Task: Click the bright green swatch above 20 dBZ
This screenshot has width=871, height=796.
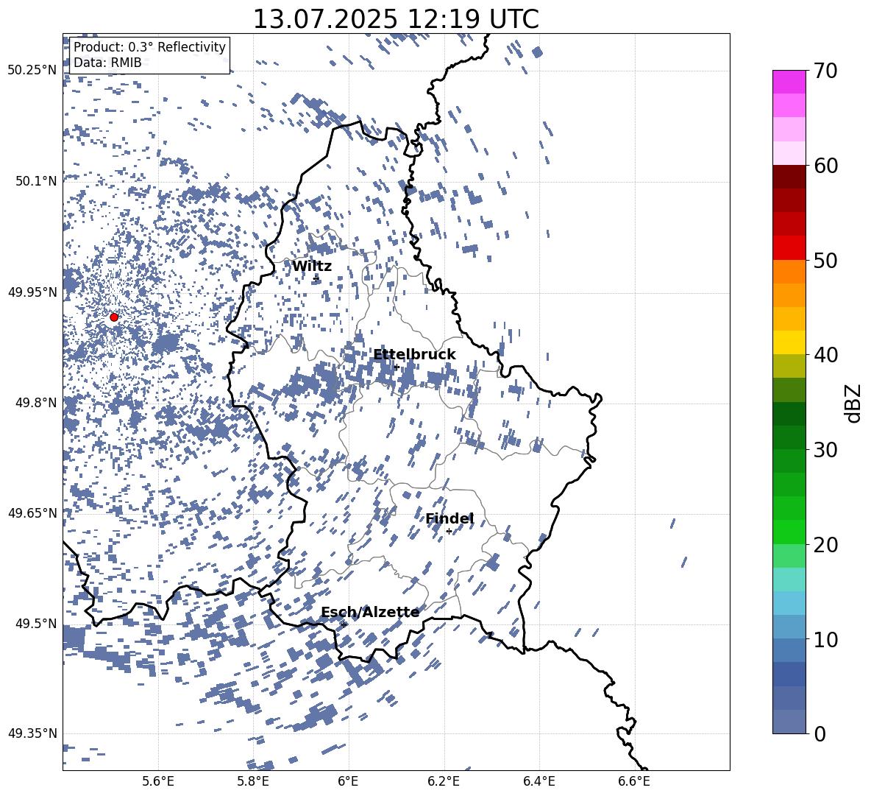Action: pyautogui.click(x=789, y=532)
